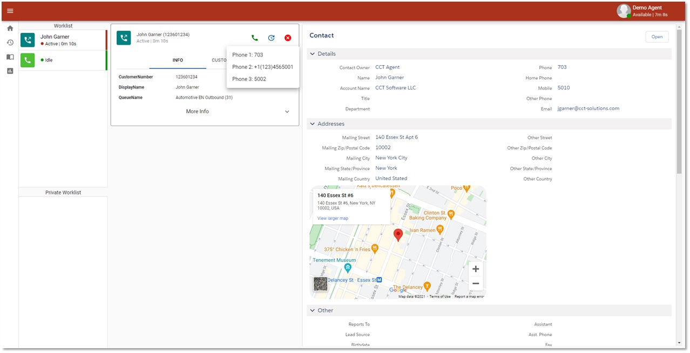
Task: Select John Garner worklist entry
Action: click(x=63, y=40)
